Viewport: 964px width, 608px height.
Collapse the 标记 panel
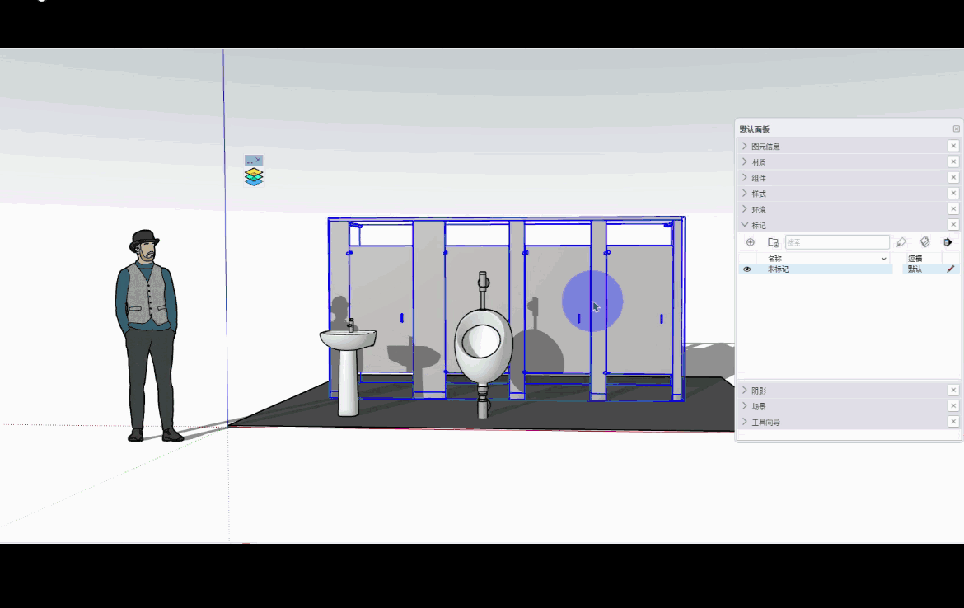[x=745, y=225]
